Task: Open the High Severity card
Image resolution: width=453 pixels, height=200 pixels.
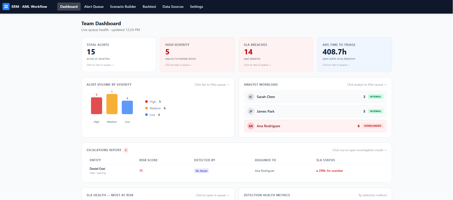Action: [197, 55]
